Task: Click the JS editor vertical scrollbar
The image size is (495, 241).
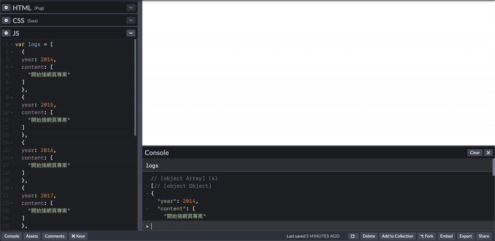Action: [x=135, y=88]
